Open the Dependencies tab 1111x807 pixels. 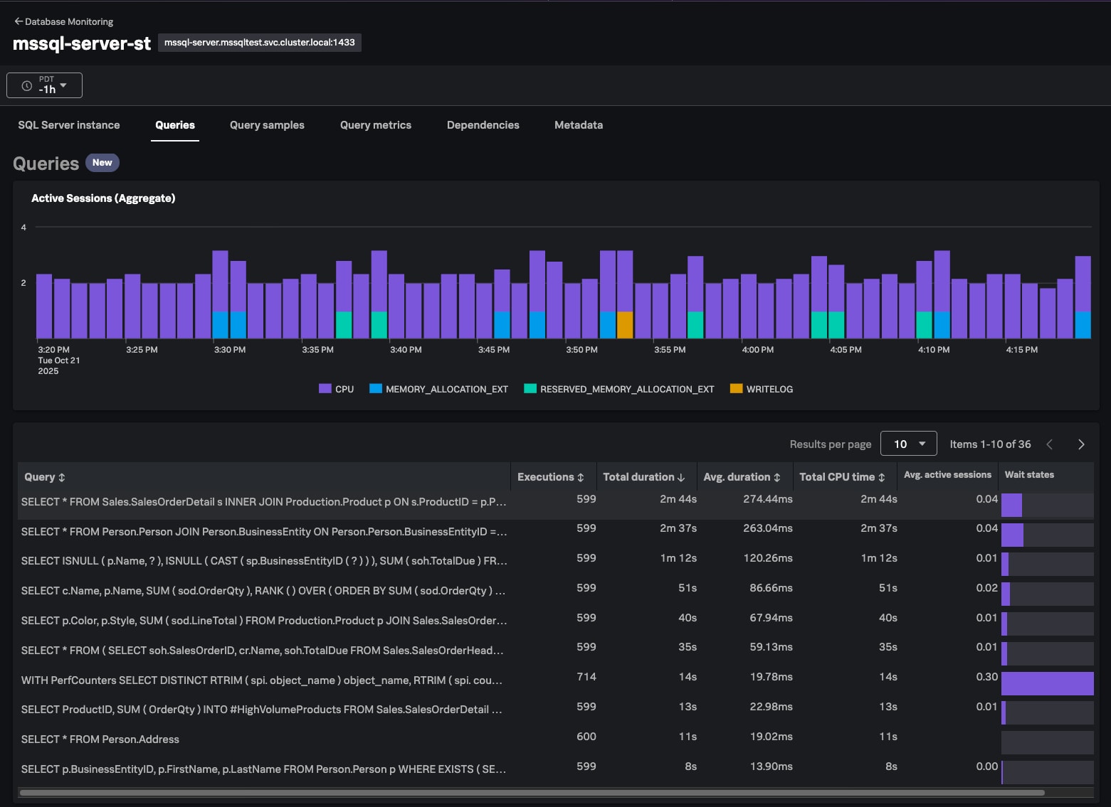pos(483,125)
